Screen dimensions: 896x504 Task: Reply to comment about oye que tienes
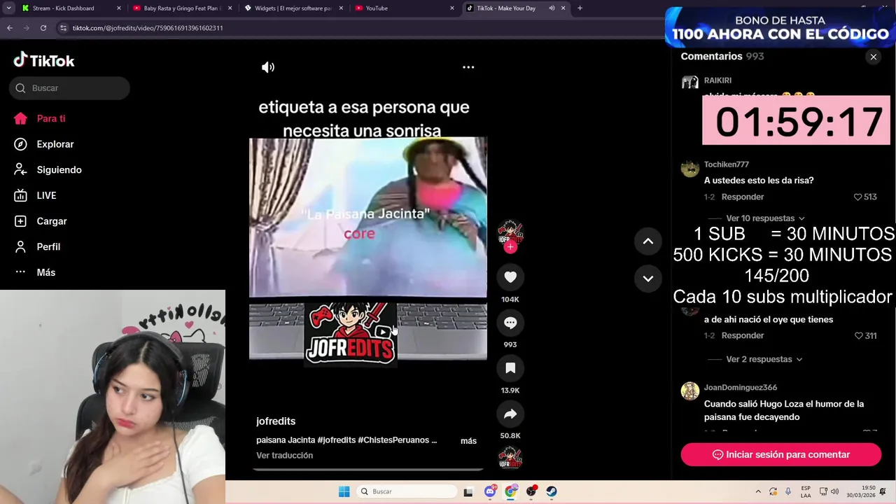(743, 335)
